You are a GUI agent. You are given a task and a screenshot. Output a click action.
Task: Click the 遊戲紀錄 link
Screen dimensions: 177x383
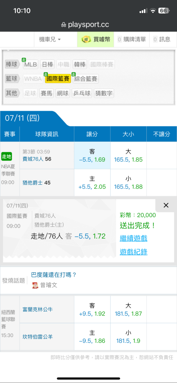pos(133,252)
